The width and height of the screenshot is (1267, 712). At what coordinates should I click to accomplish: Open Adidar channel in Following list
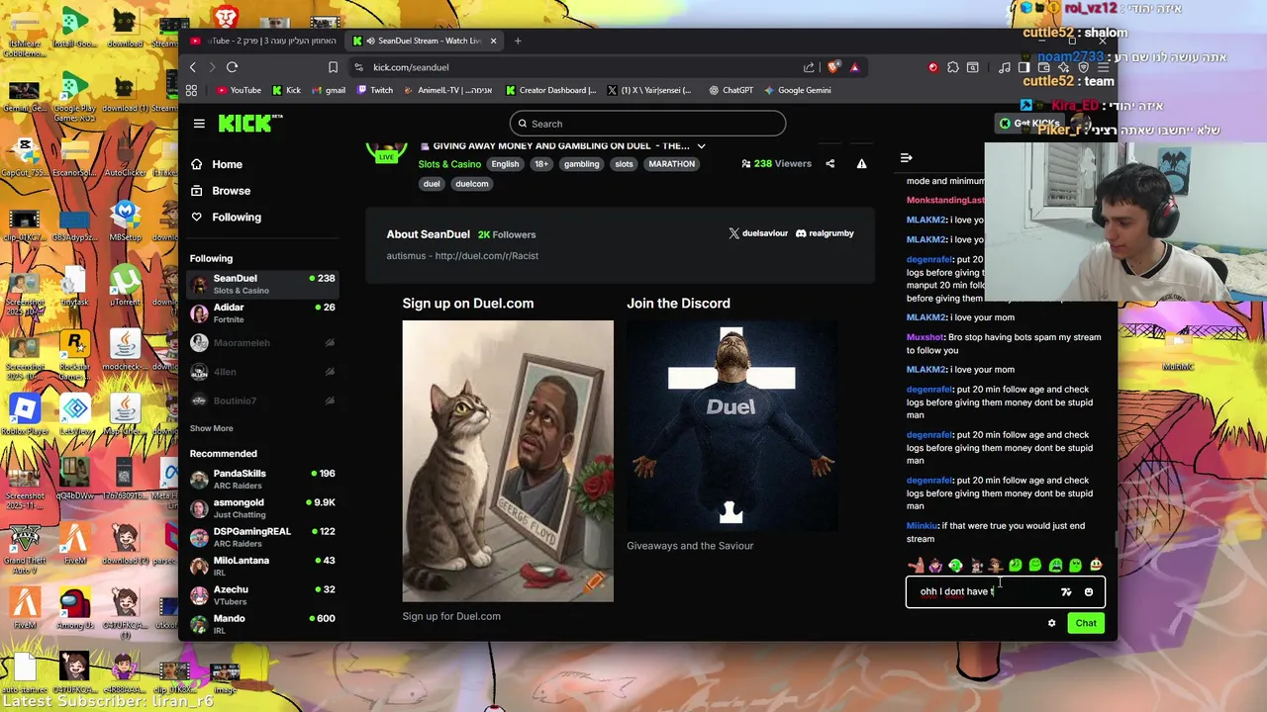point(262,313)
